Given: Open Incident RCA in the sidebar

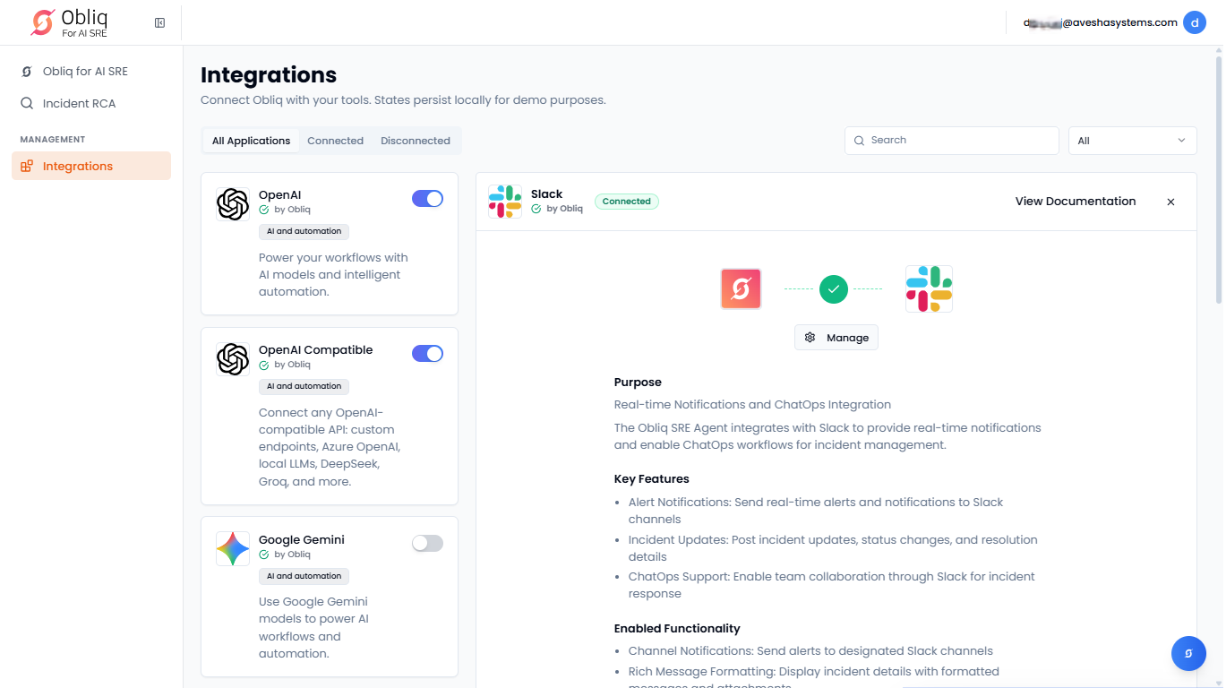Looking at the screenshot, I should coord(79,103).
